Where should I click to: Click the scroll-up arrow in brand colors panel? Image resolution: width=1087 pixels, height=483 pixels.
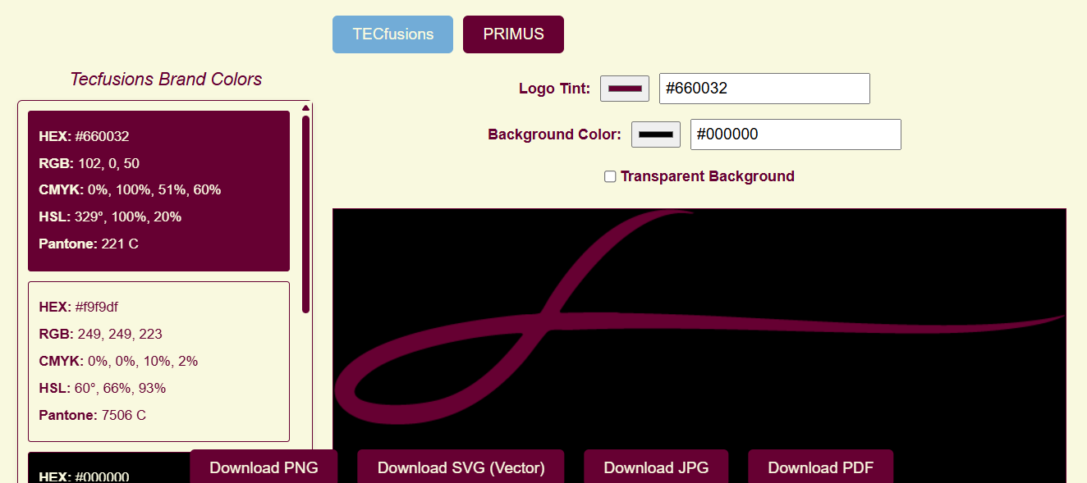coord(305,107)
